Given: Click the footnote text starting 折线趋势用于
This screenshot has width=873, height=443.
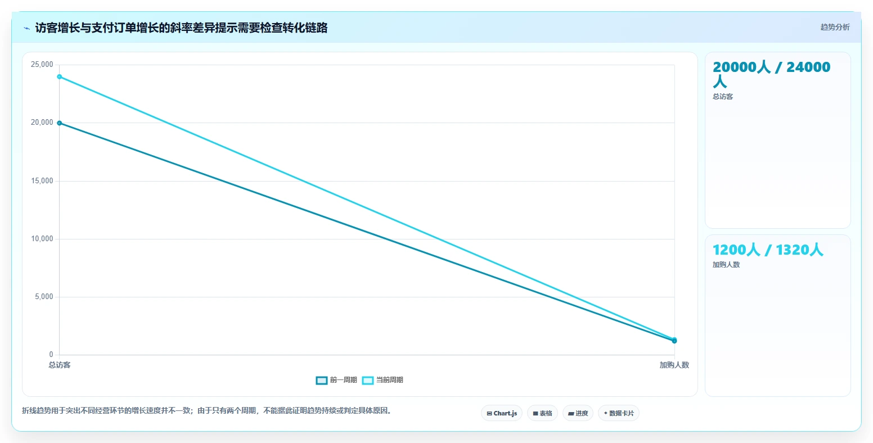Looking at the screenshot, I should pyautogui.click(x=207, y=410).
